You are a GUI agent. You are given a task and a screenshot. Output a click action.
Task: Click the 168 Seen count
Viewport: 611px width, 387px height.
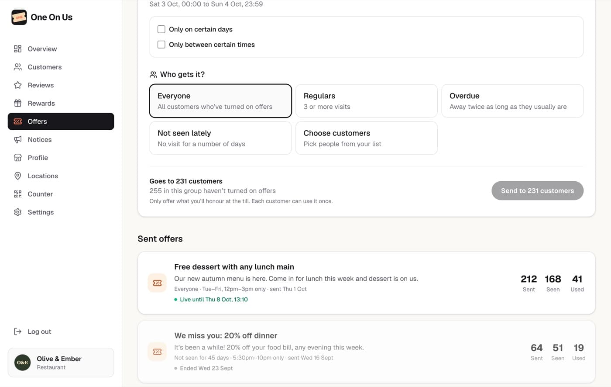[553, 283]
